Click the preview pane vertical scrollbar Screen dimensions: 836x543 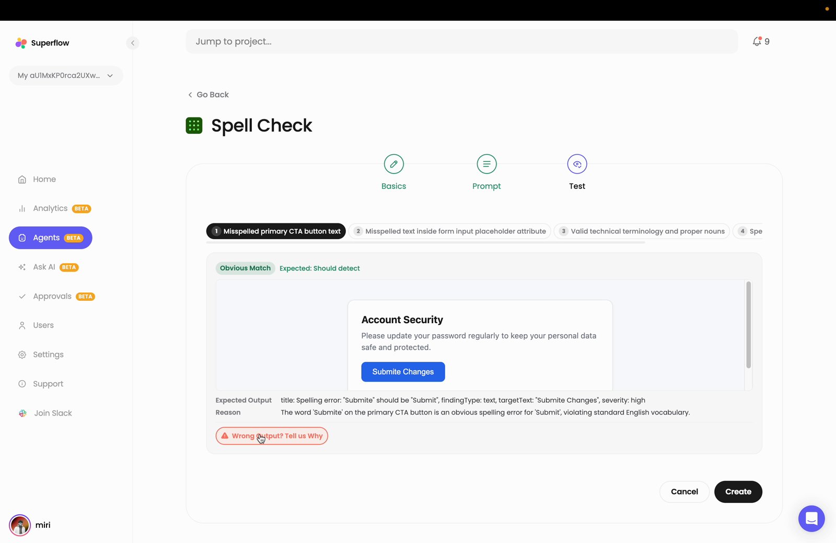tap(748, 325)
